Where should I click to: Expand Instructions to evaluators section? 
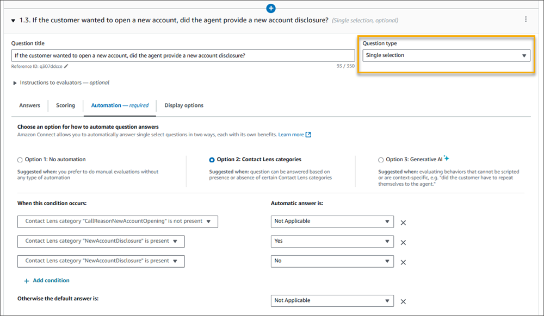pos(14,83)
